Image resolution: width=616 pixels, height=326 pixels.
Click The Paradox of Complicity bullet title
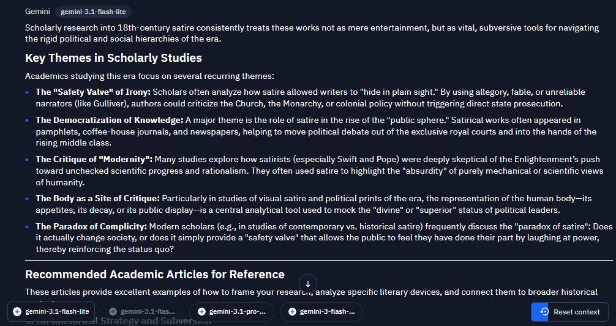click(x=91, y=227)
